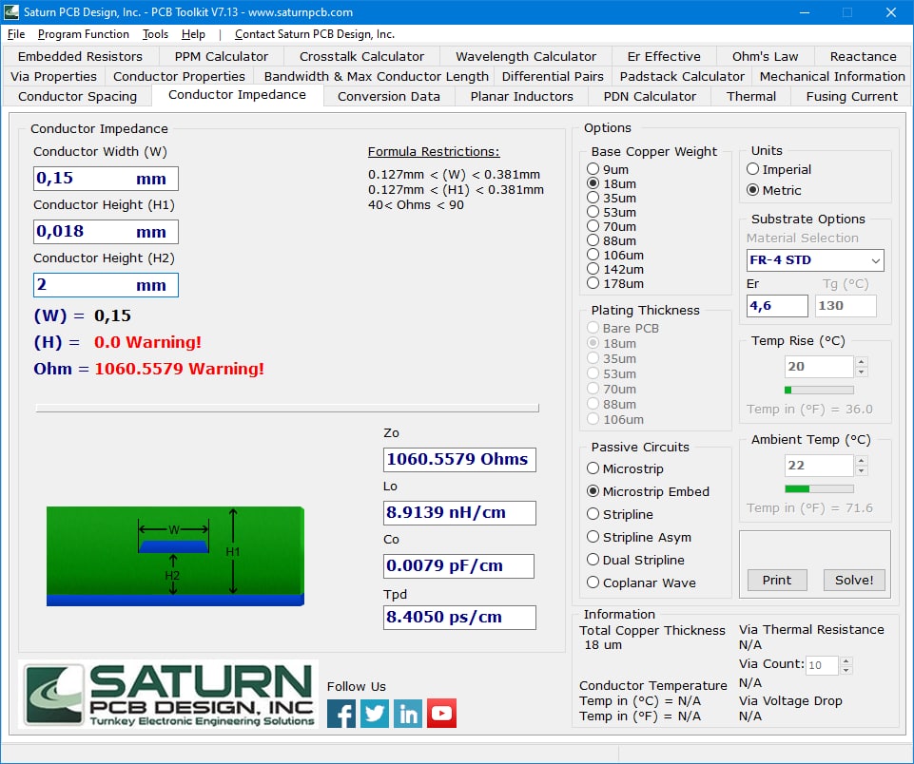Open Conversion Data tab

[x=389, y=96]
